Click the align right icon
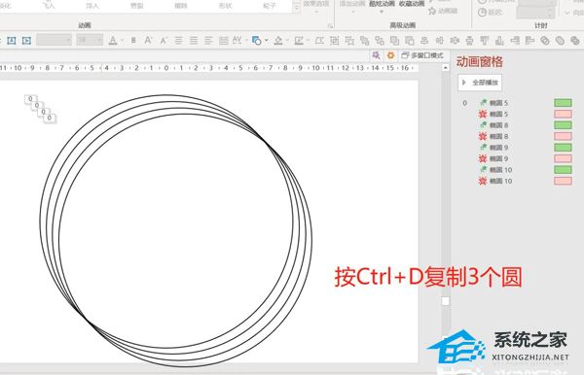The image size is (584, 375). click(515, 40)
